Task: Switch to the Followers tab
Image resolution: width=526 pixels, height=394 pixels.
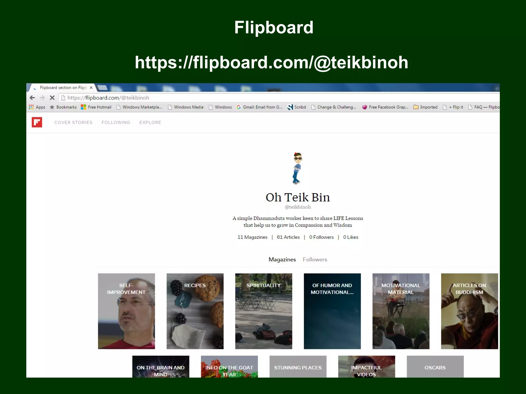Action: (315, 260)
